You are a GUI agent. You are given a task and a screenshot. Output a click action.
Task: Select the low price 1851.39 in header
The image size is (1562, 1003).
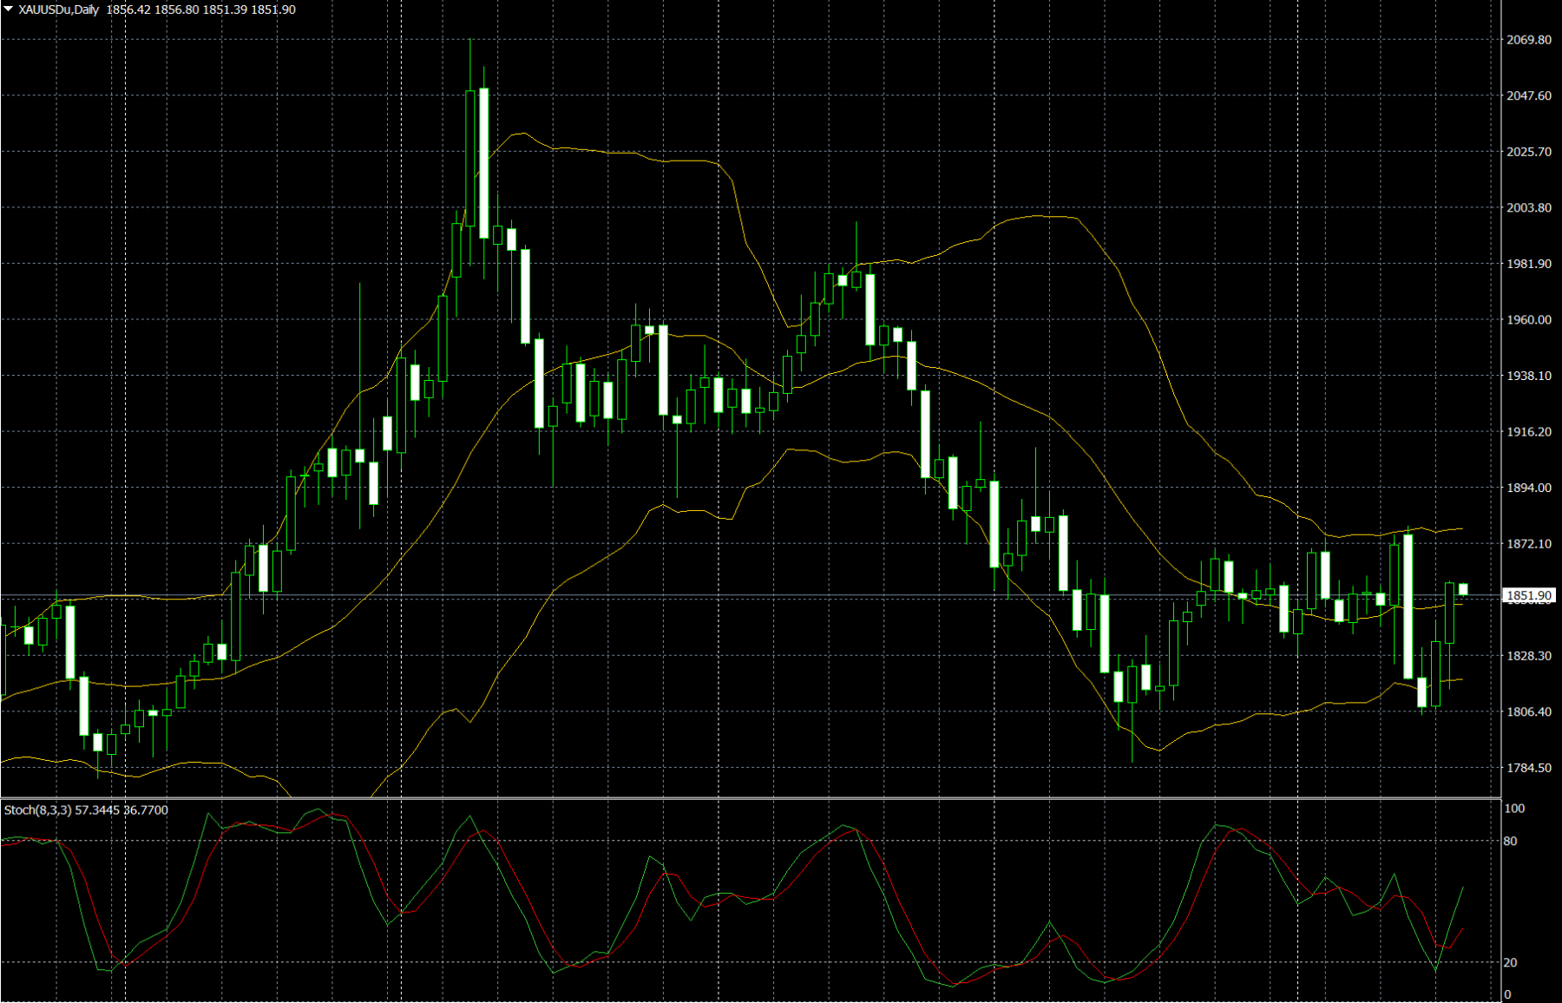(225, 10)
